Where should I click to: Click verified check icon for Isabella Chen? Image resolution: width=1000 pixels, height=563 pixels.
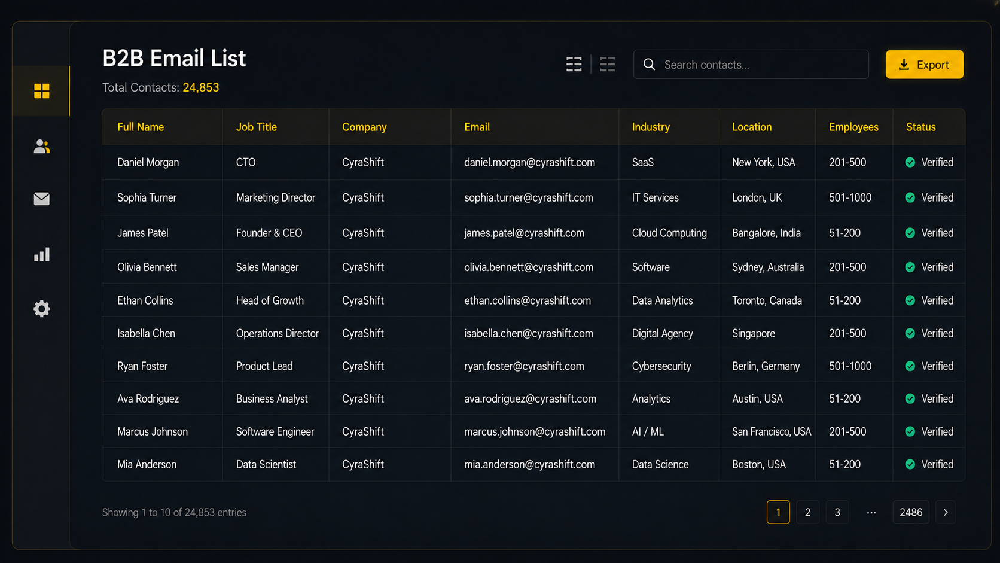point(910,333)
